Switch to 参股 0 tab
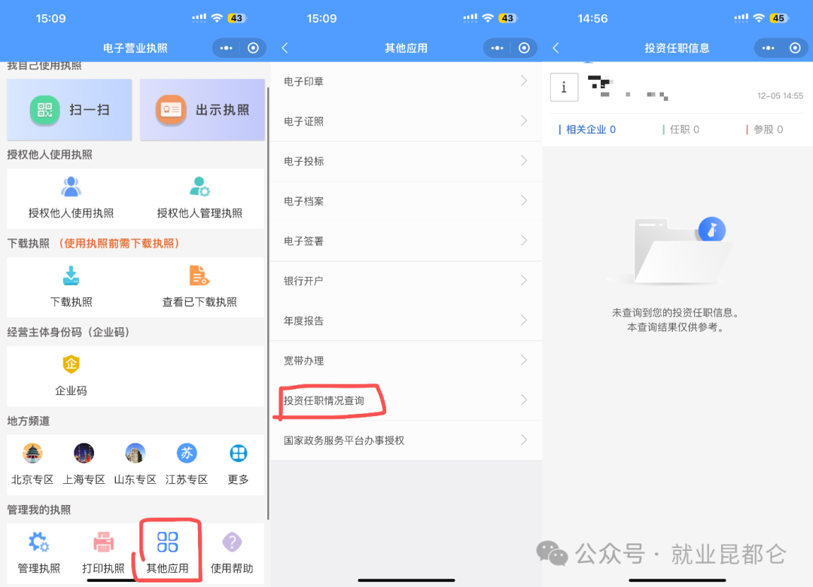This screenshot has width=813, height=587. click(765, 129)
